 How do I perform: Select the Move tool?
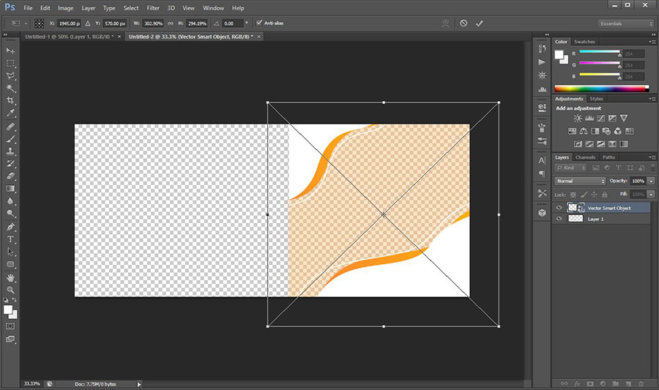10,50
